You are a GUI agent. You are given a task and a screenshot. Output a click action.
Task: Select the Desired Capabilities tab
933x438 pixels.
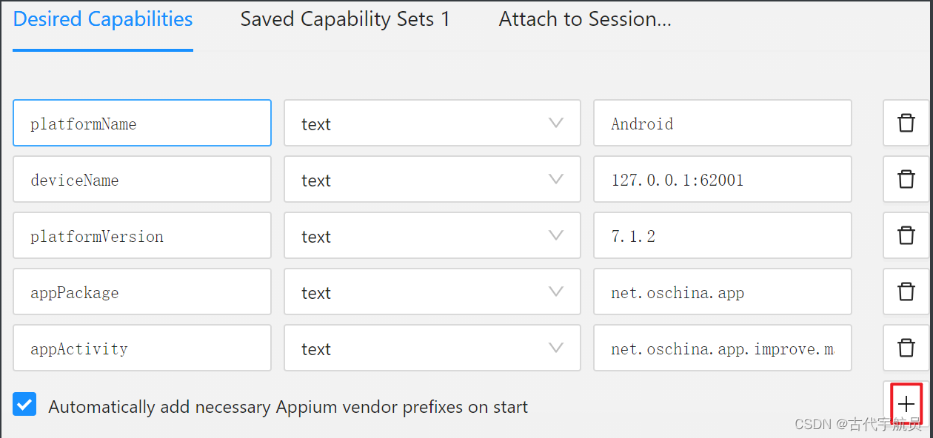pos(103,20)
